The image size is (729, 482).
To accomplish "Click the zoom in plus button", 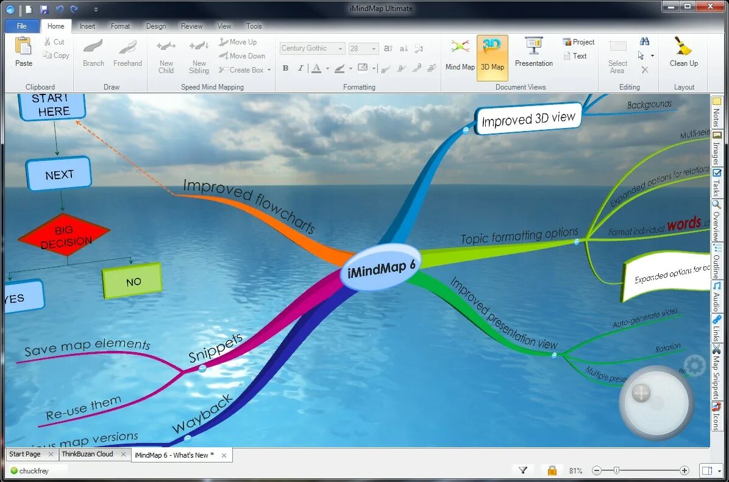I will [684, 470].
